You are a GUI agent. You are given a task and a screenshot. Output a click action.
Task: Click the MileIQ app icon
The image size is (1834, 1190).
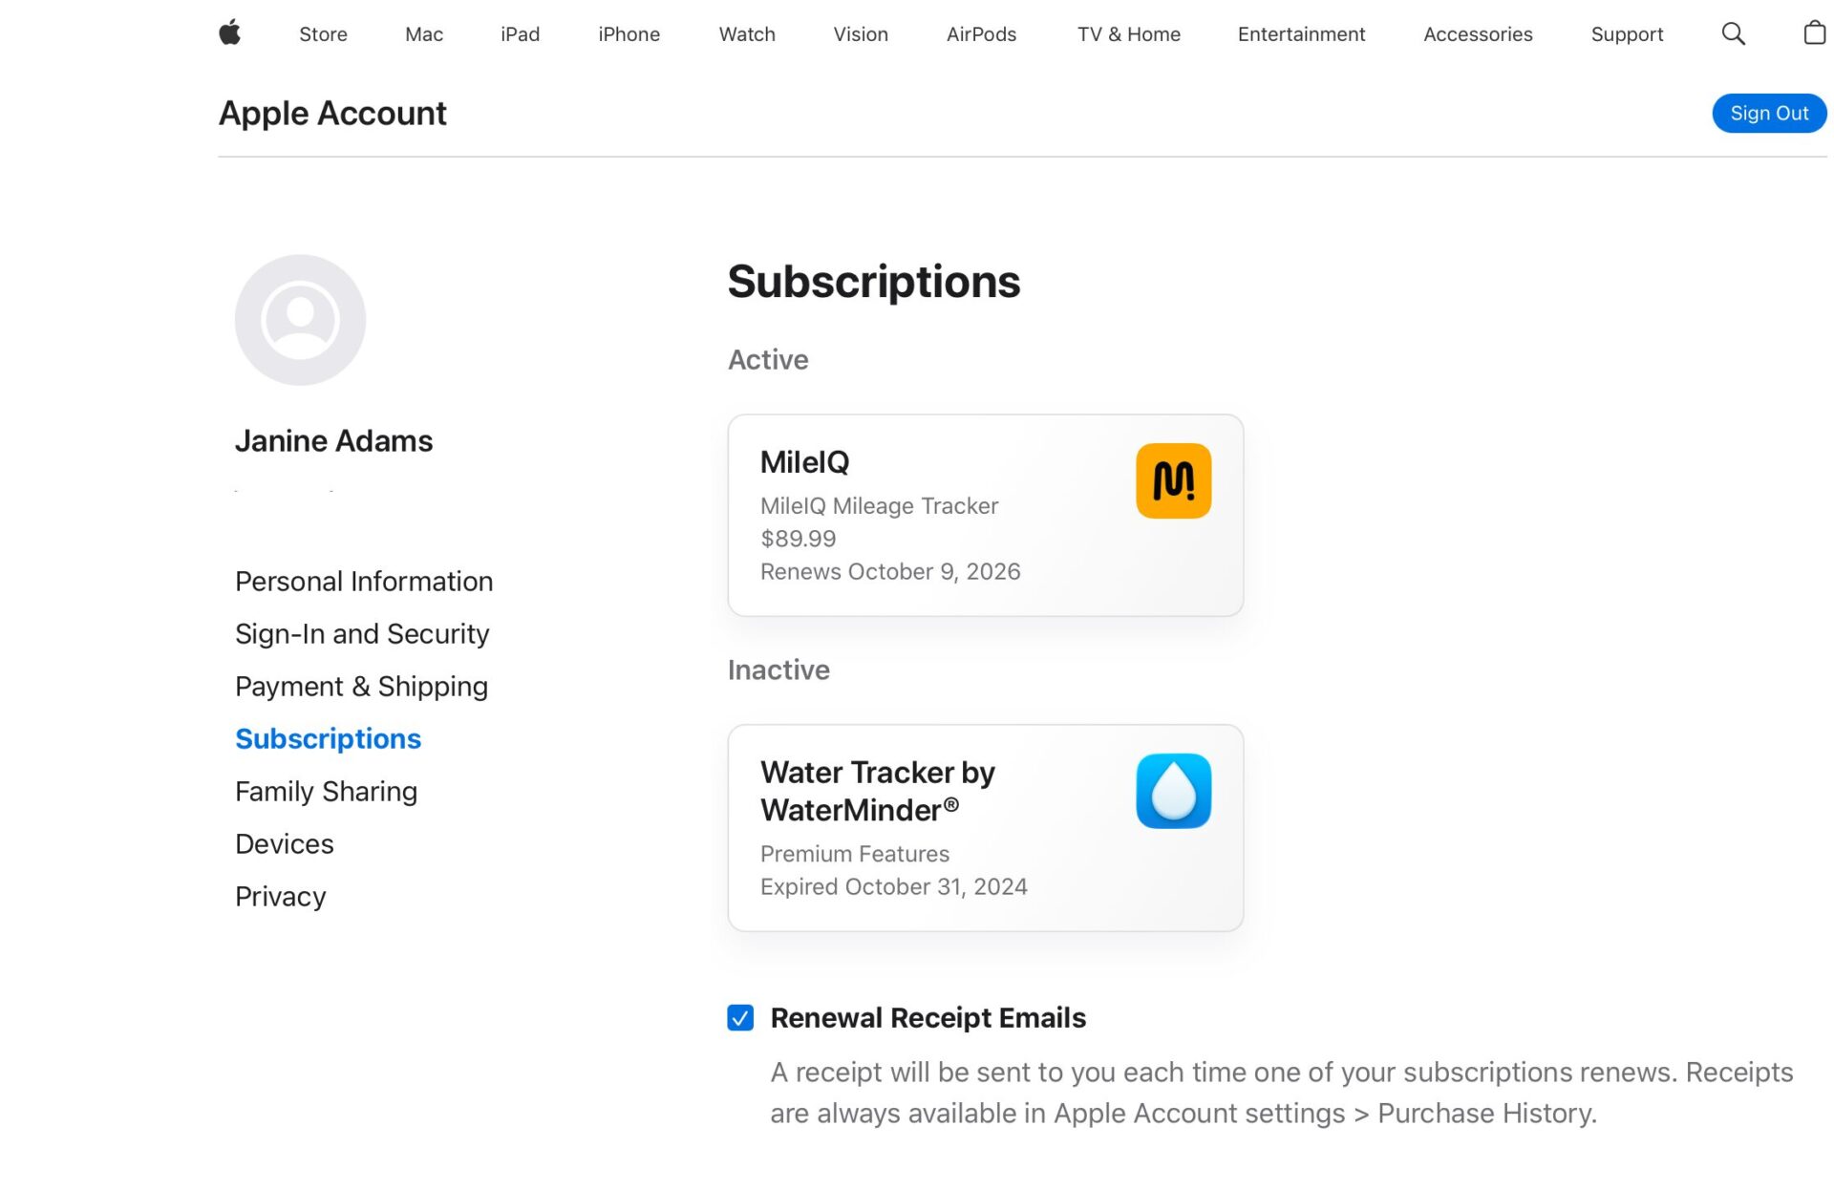pyautogui.click(x=1173, y=479)
